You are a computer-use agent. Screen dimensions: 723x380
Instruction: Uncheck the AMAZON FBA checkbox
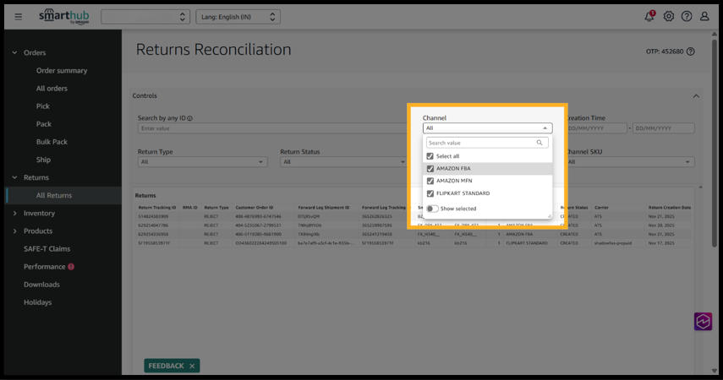tap(430, 169)
